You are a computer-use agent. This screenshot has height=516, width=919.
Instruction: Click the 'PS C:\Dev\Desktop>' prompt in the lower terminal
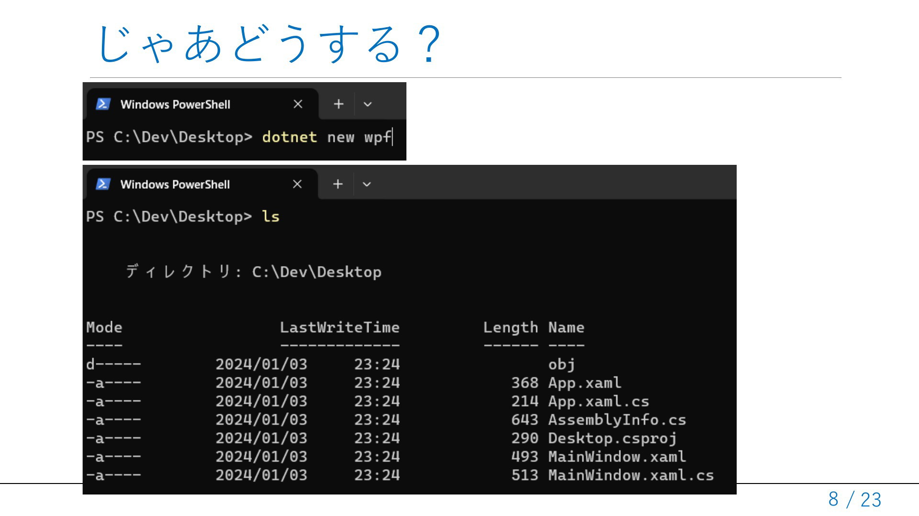169,217
